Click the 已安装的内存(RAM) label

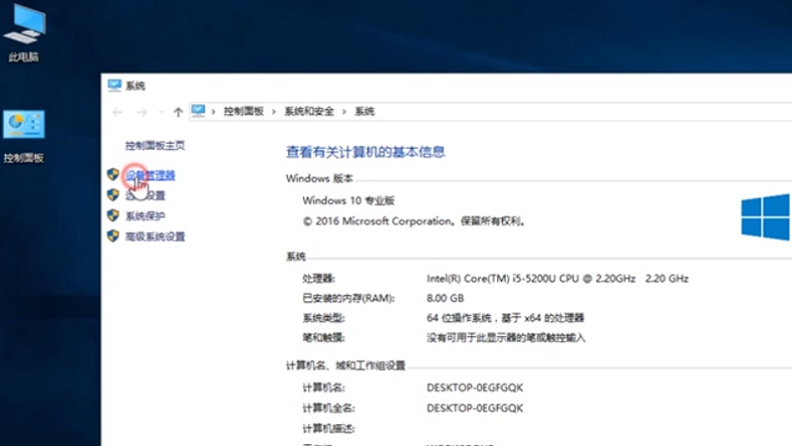click(x=348, y=298)
